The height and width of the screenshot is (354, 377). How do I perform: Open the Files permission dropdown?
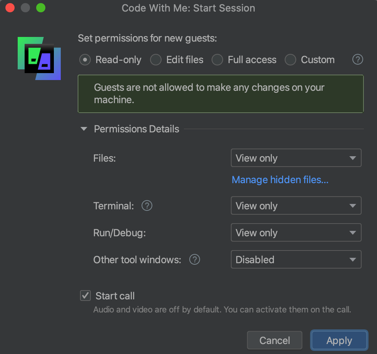296,158
